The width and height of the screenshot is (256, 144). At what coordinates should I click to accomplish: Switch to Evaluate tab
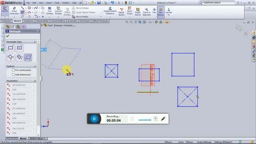(72, 21)
